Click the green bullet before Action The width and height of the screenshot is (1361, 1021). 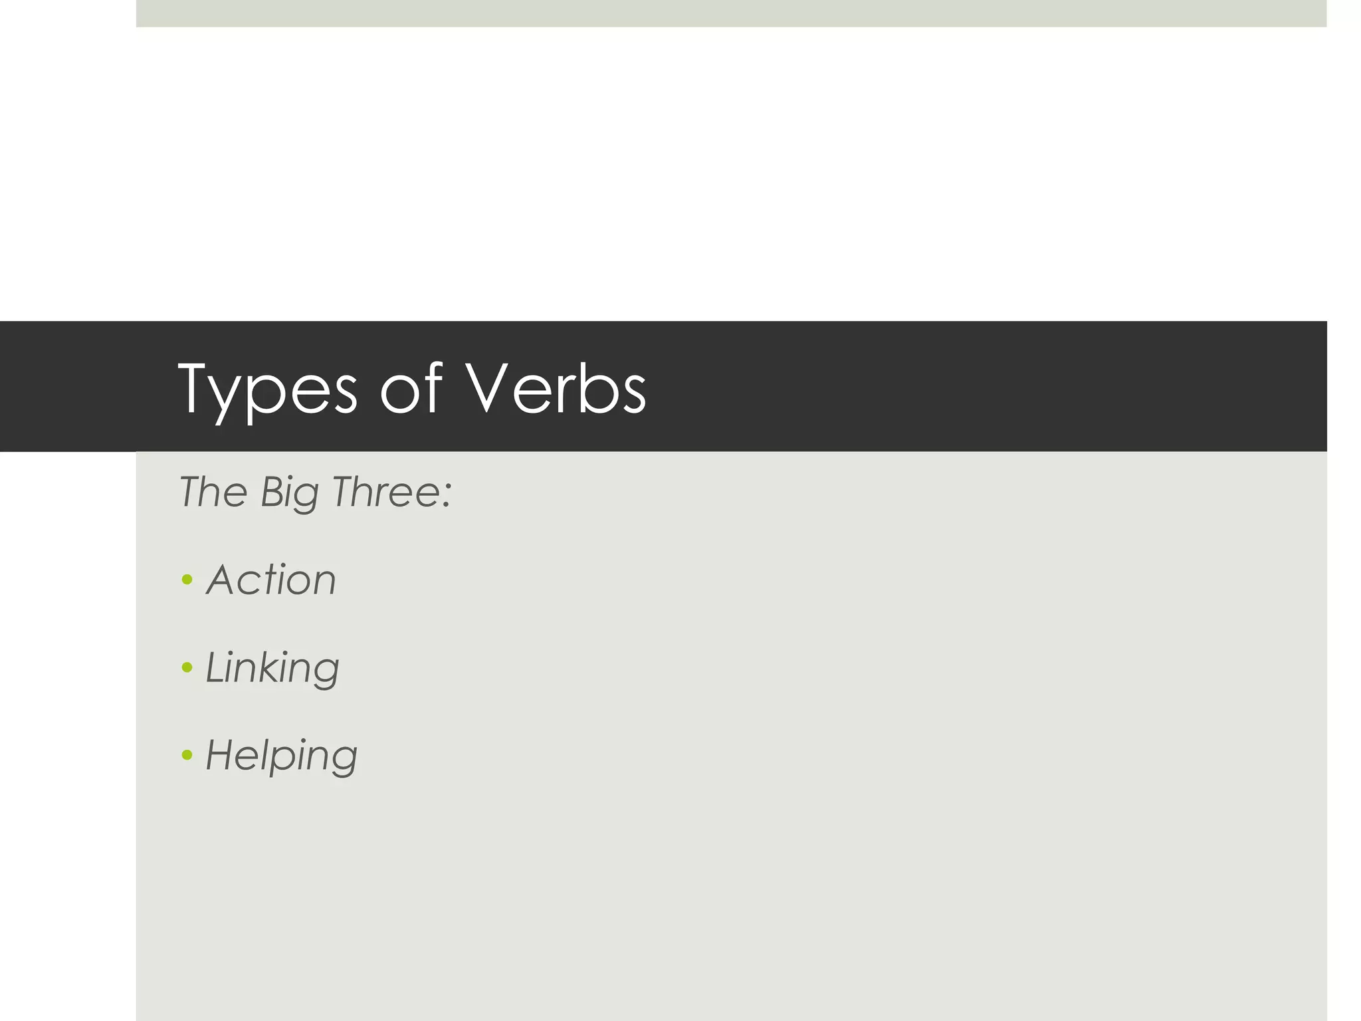187,580
